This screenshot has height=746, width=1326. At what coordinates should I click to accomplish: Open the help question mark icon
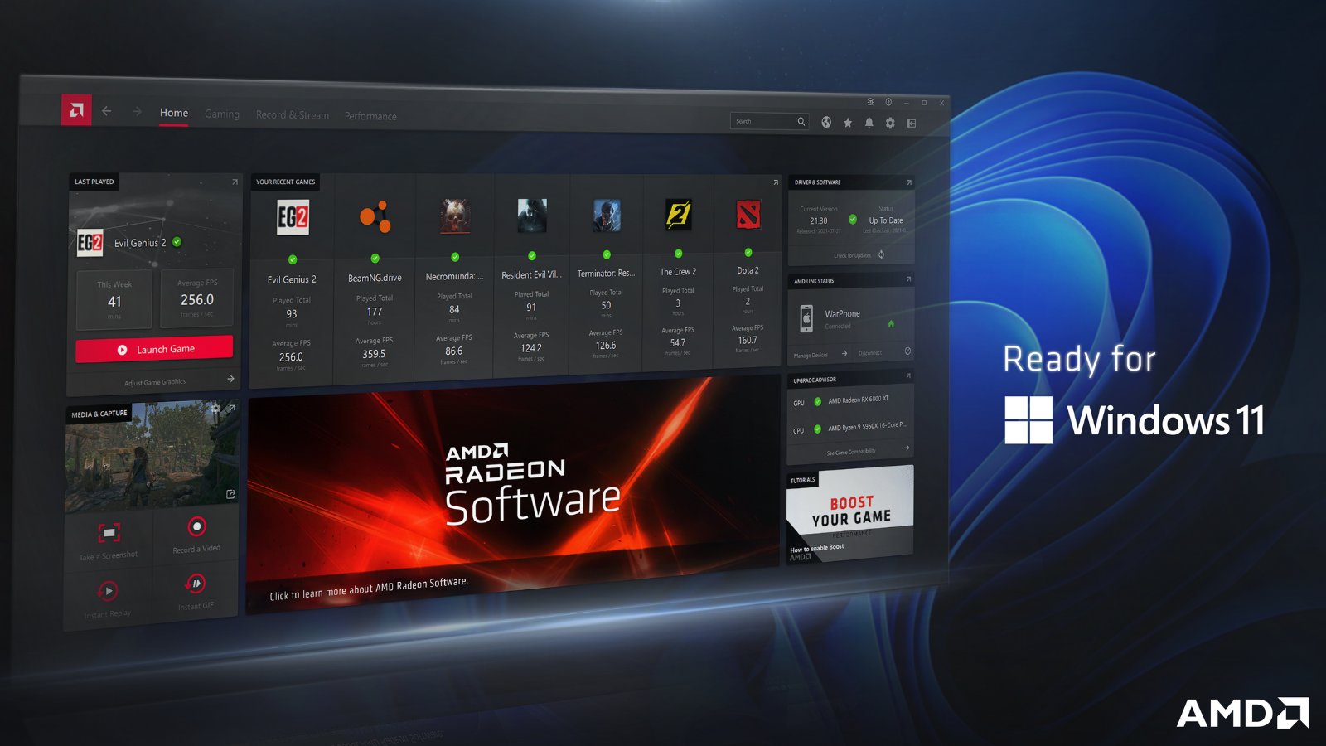pos(888,102)
